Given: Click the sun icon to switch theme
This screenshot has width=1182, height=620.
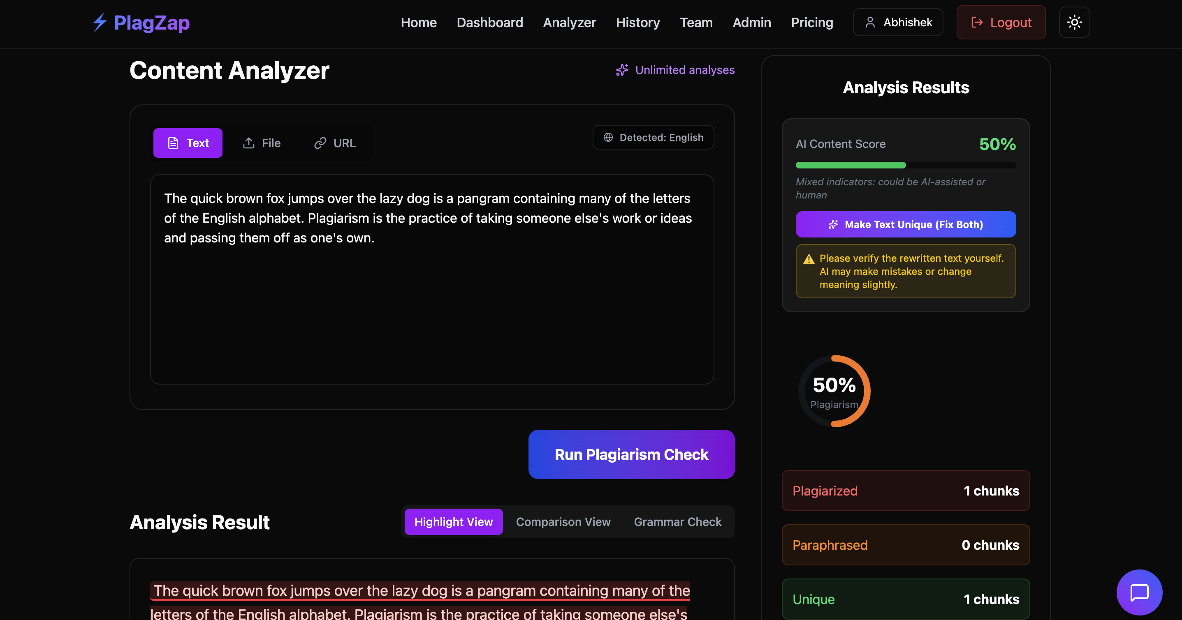Looking at the screenshot, I should tap(1074, 21).
